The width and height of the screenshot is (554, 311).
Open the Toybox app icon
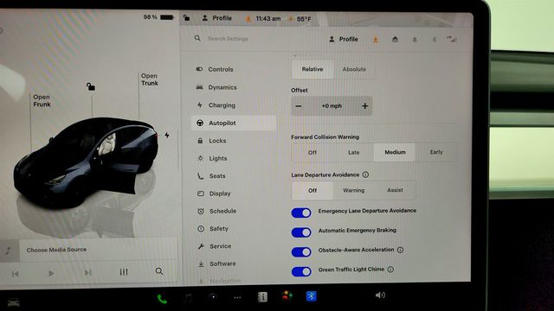287,295
